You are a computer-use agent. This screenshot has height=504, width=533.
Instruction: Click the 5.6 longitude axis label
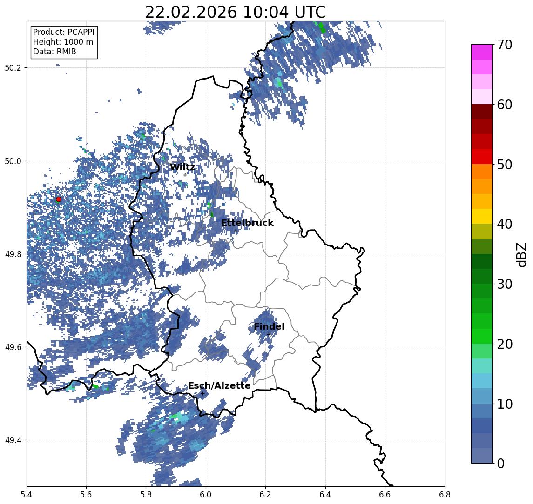pos(86,495)
